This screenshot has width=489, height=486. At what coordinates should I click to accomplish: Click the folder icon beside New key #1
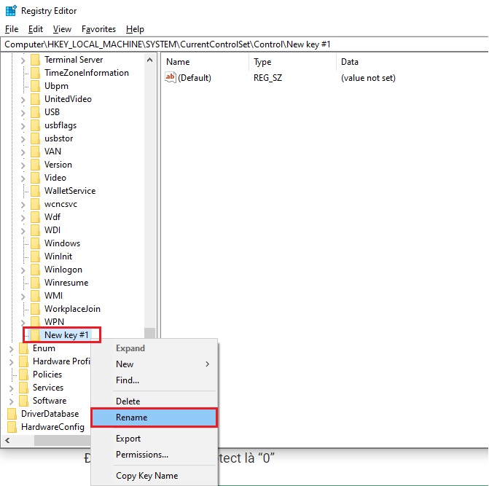[34, 335]
